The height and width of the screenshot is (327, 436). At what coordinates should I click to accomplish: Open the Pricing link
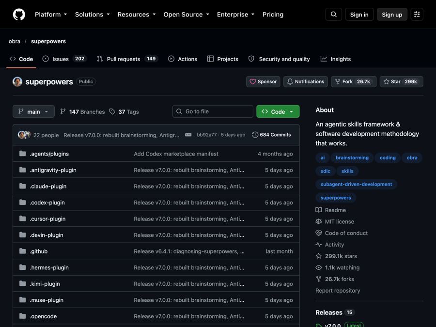pyautogui.click(x=273, y=15)
